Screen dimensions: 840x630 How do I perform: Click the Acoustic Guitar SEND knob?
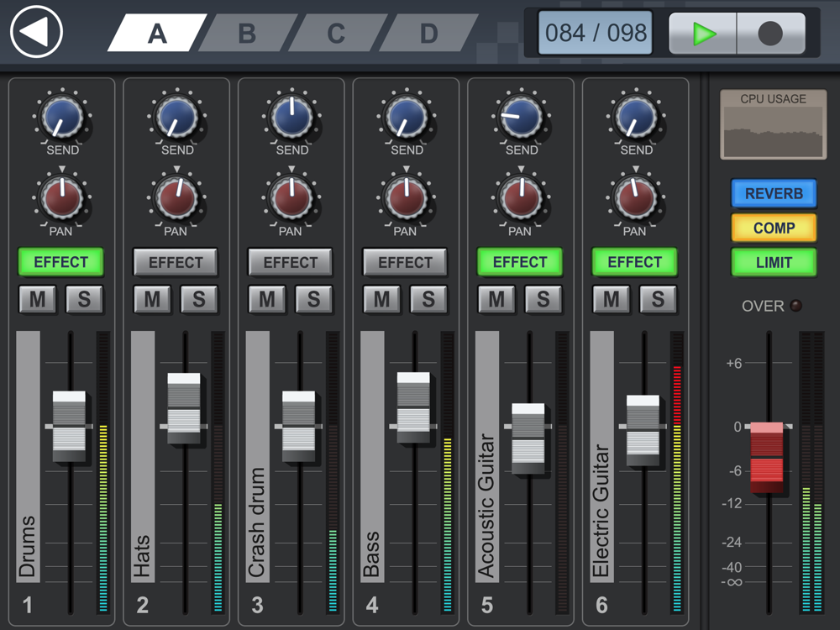coord(520,117)
